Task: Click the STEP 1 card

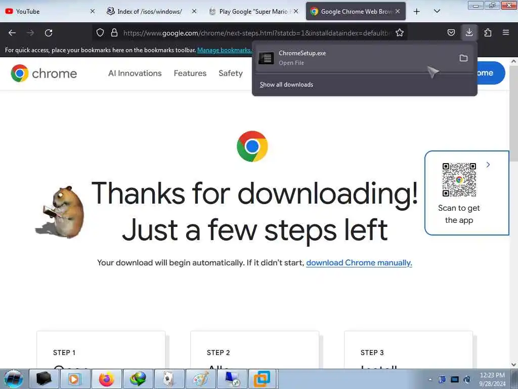Action: [101, 349]
